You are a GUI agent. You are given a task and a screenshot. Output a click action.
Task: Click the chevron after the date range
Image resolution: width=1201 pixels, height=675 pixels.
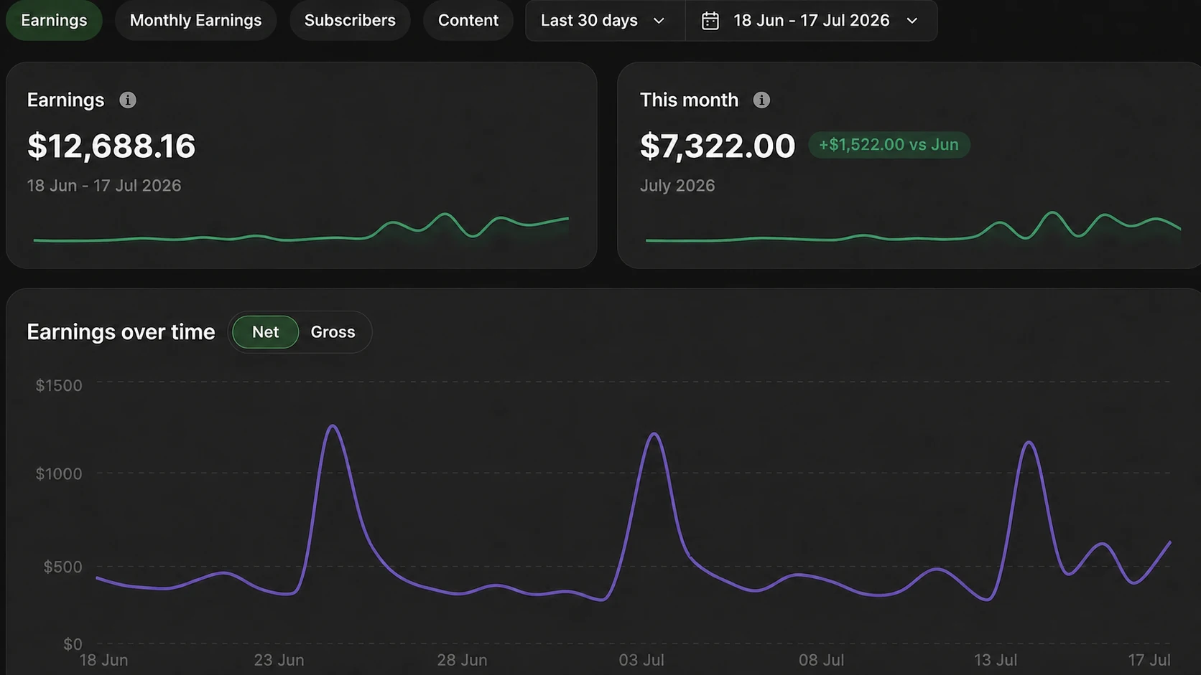pyautogui.click(x=912, y=21)
